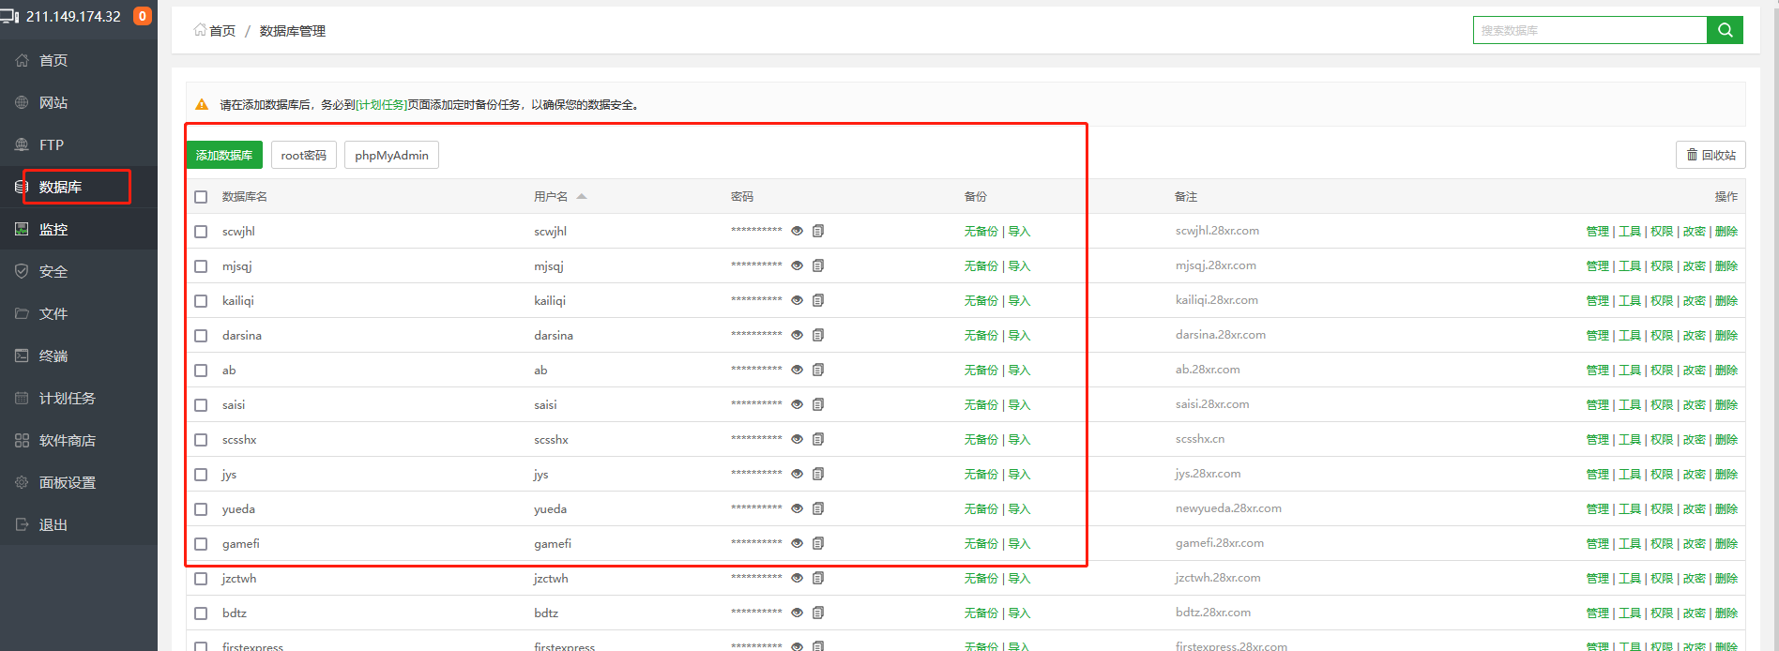
Task: Show password for mjsqj database
Action: tap(797, 265)
